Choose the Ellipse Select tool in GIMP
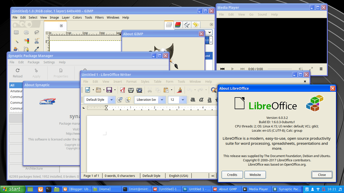344x193 pixels. click(26, 32)
